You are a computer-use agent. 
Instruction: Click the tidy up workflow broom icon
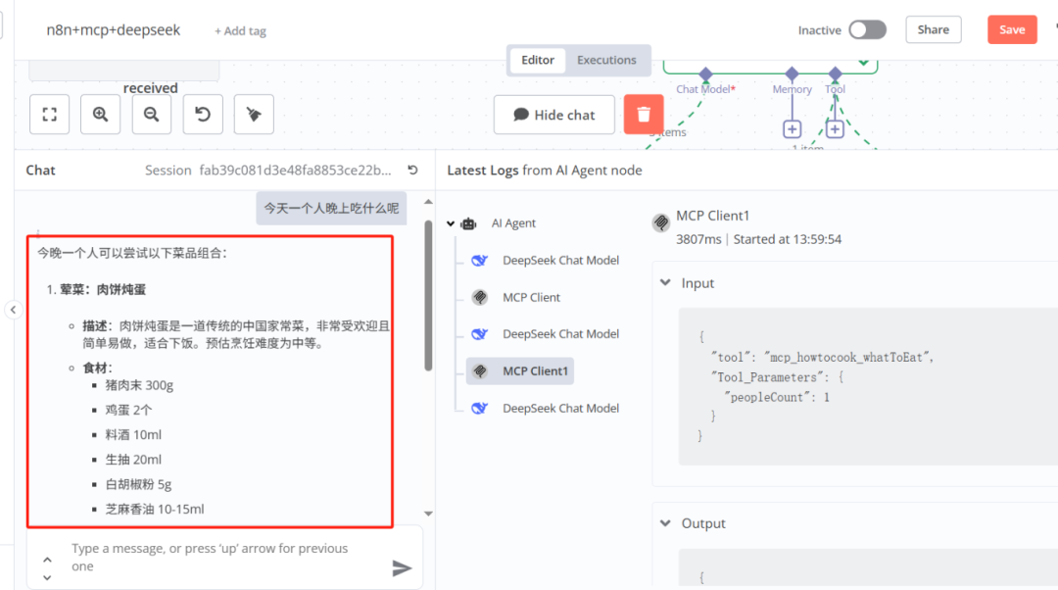[x=254, y=114]
